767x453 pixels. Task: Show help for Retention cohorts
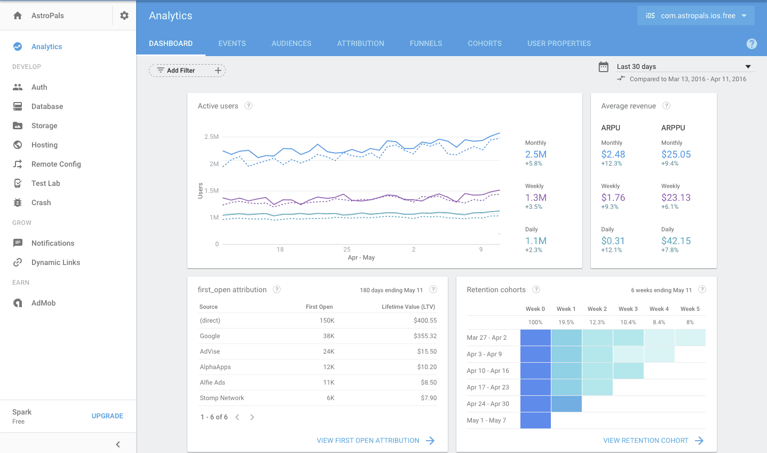click(536, 290)
